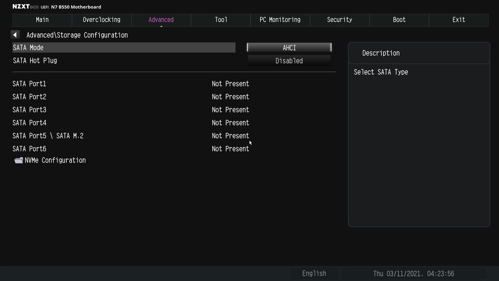Open NVMe Configuration submenu
Image resolution: width=499 pixels, height=281 pixels.
[x=55, y=160]
